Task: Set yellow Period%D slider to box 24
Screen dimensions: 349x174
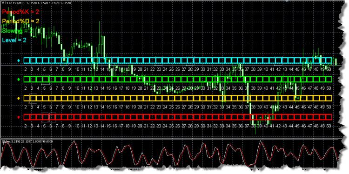Action: (x=165, y=98)
